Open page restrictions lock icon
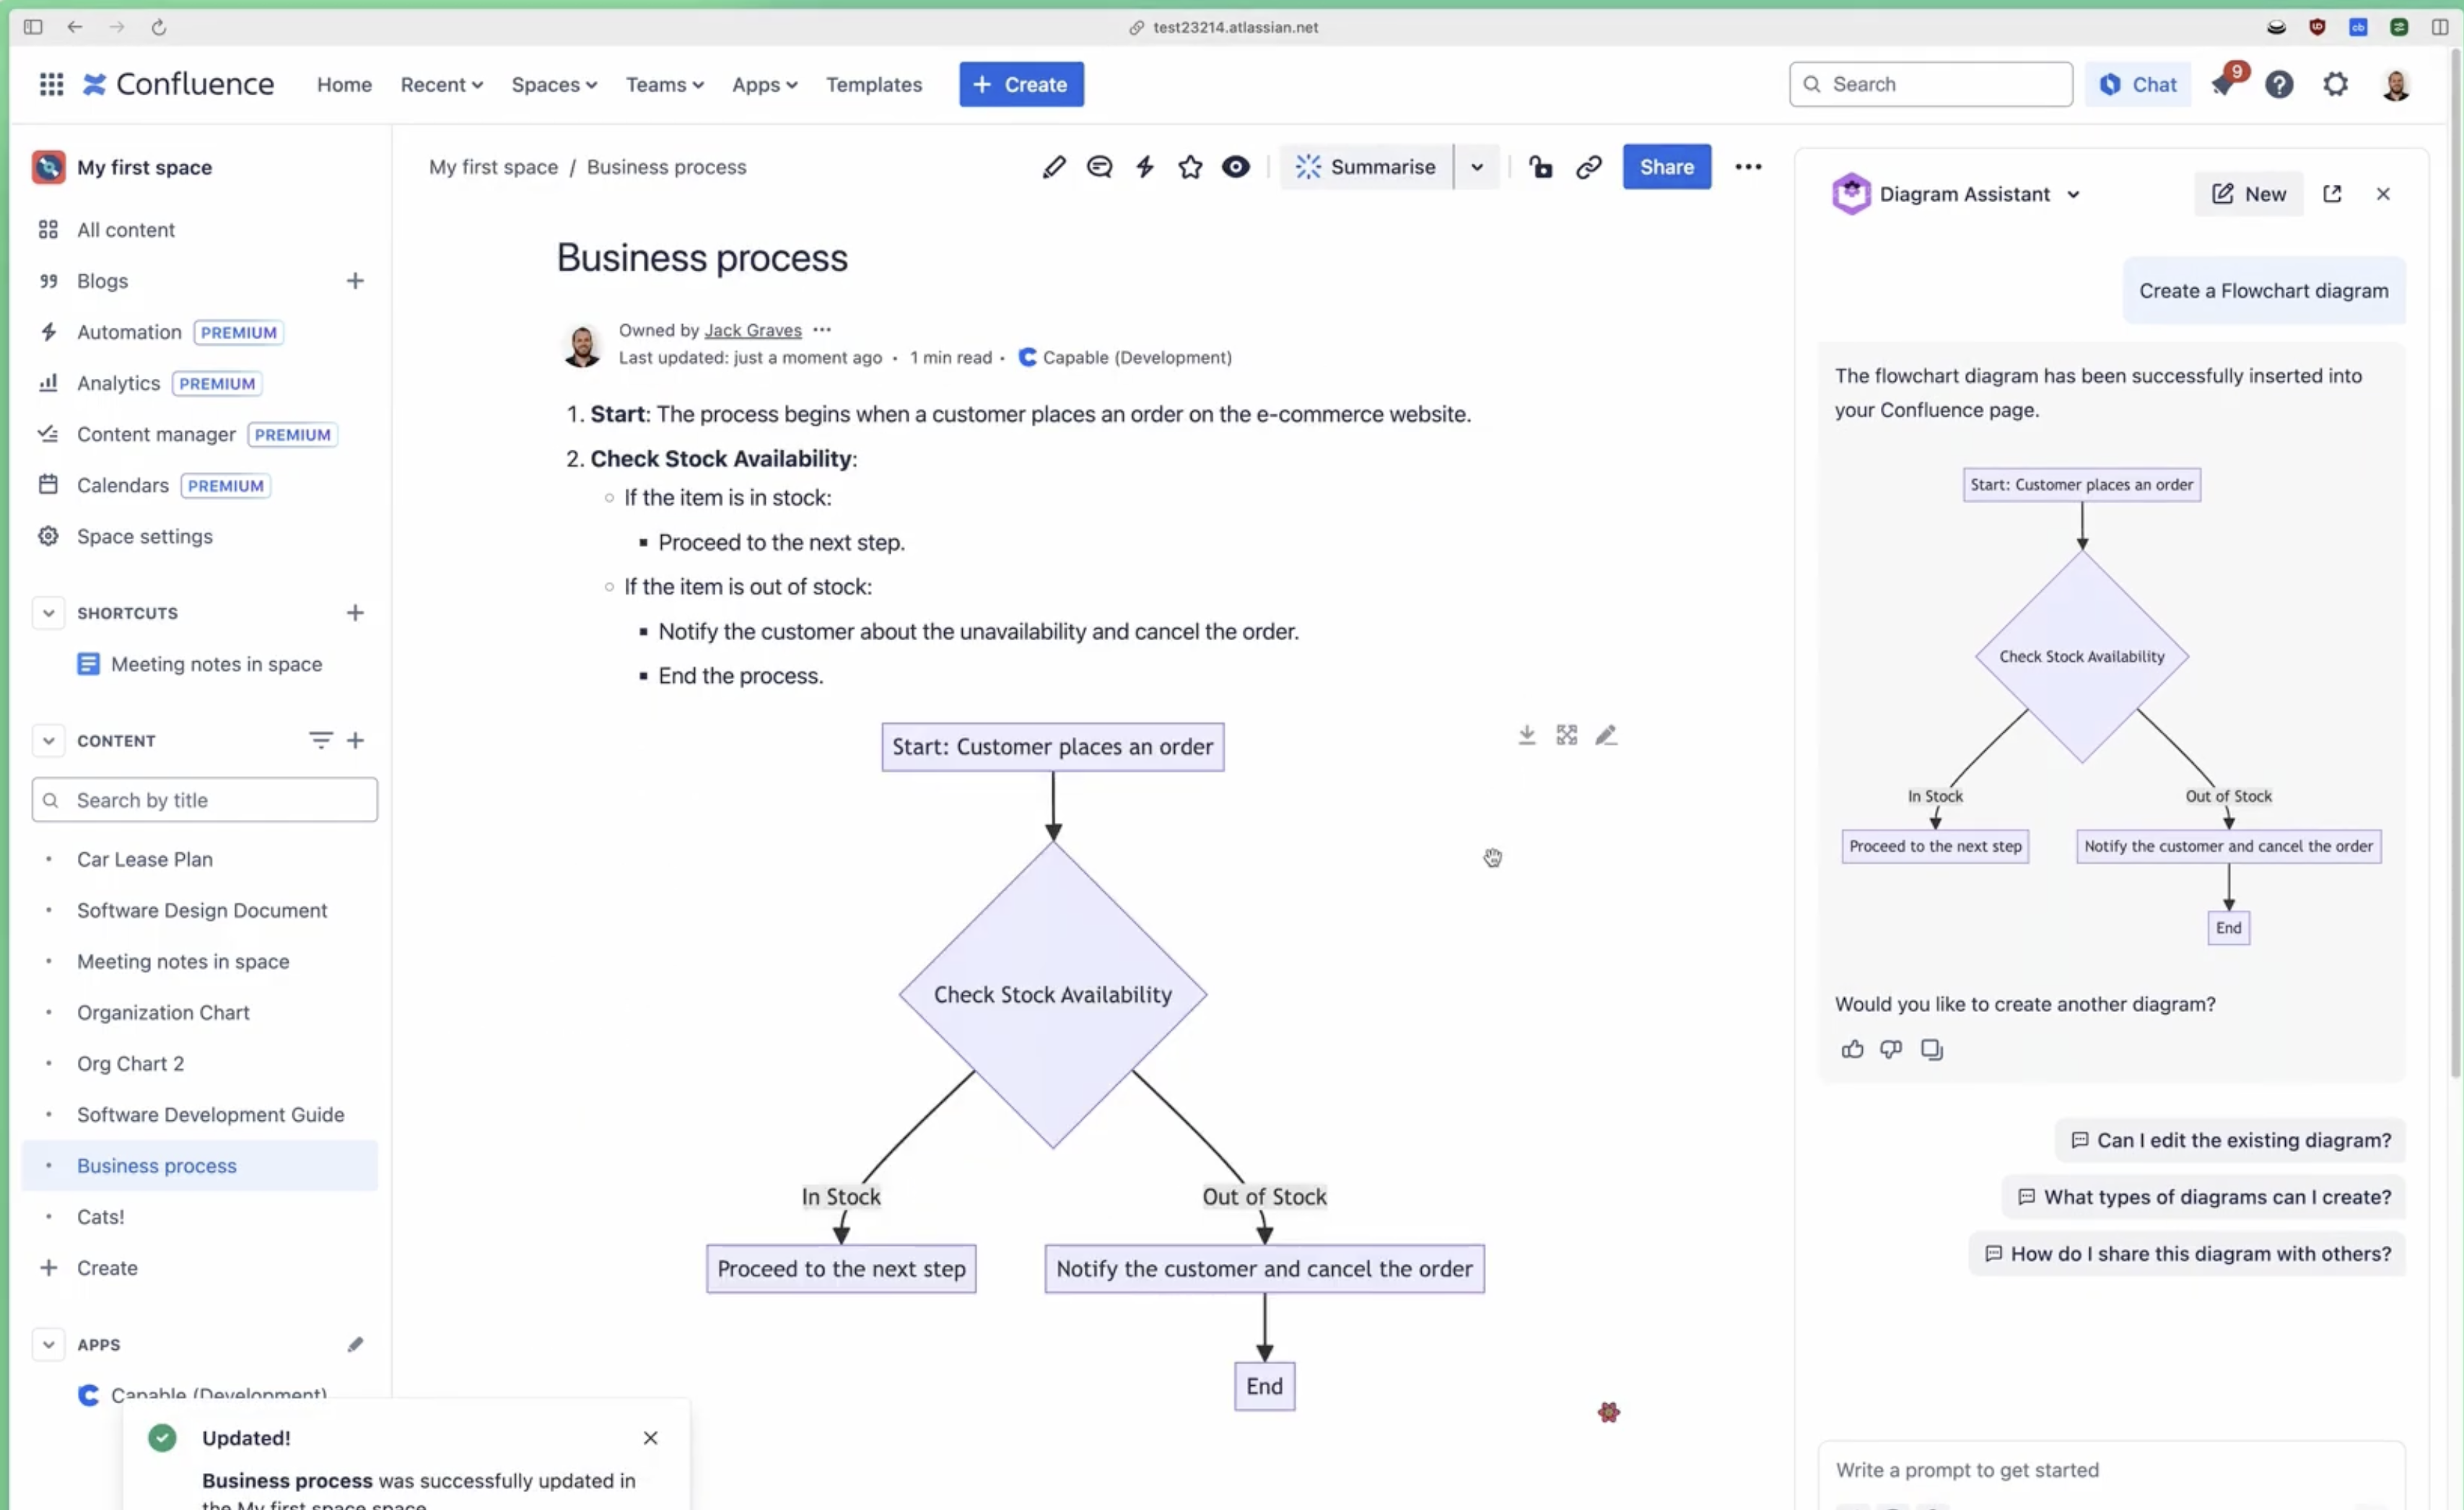 tap(1540, 167)
